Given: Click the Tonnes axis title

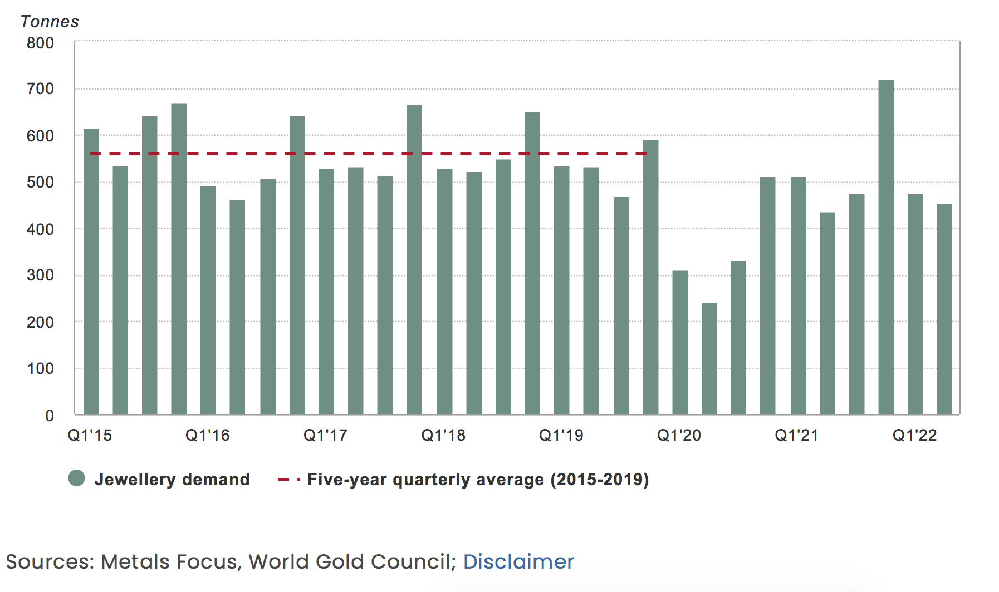Looking at the screenshot, I should pyautogui.click(x=50, y=22).
